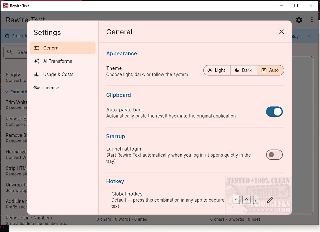320x232 pixels.
Task: Click the free trial timer icon
Action: coord(7,36)
